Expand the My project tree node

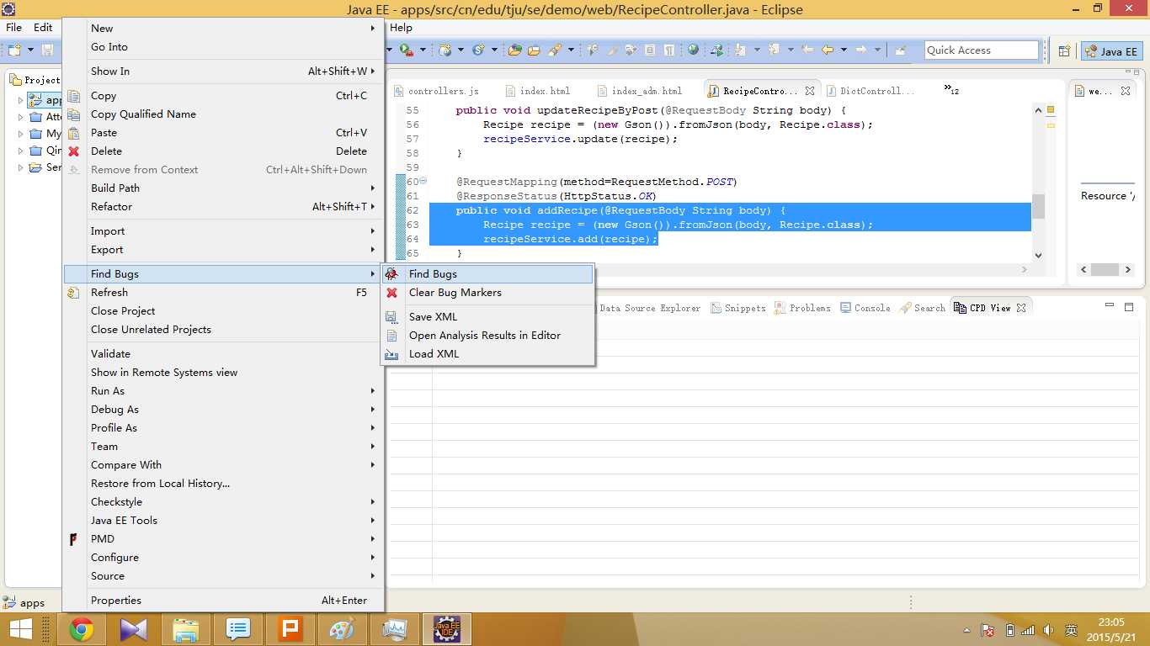pos(21,134)
